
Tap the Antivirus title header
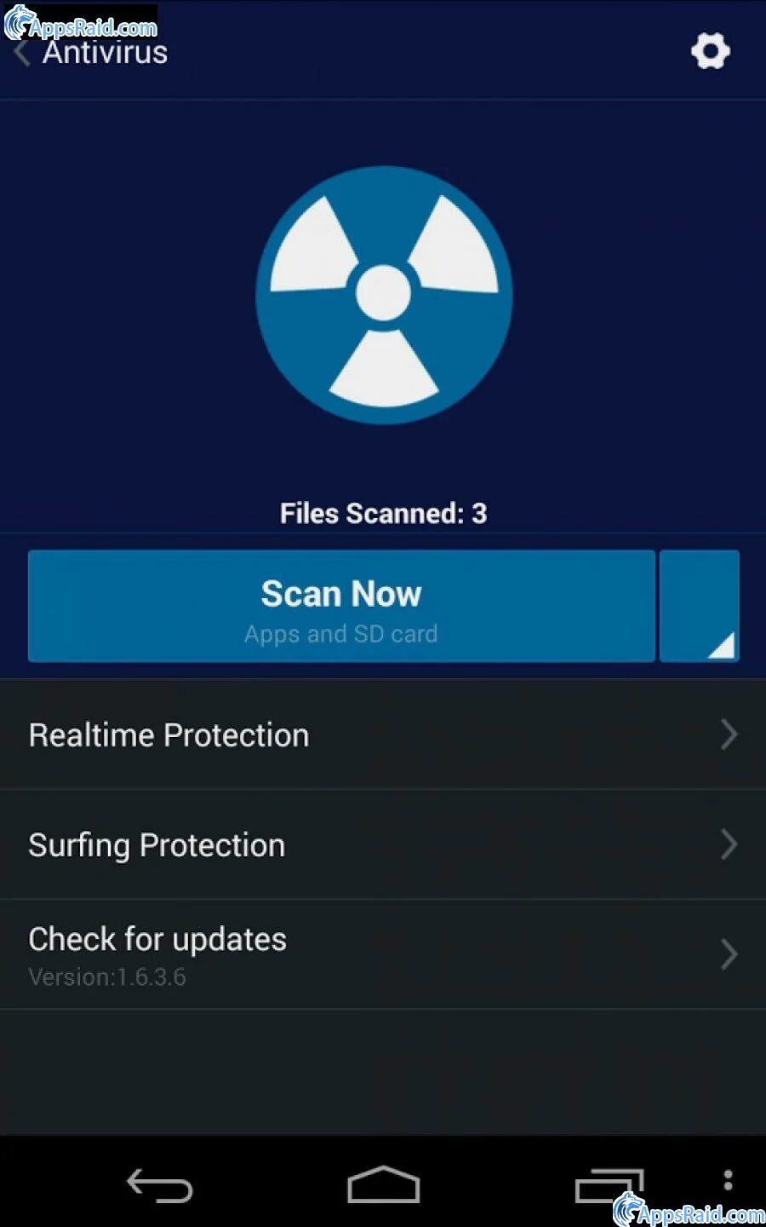(x=106, y=53)
